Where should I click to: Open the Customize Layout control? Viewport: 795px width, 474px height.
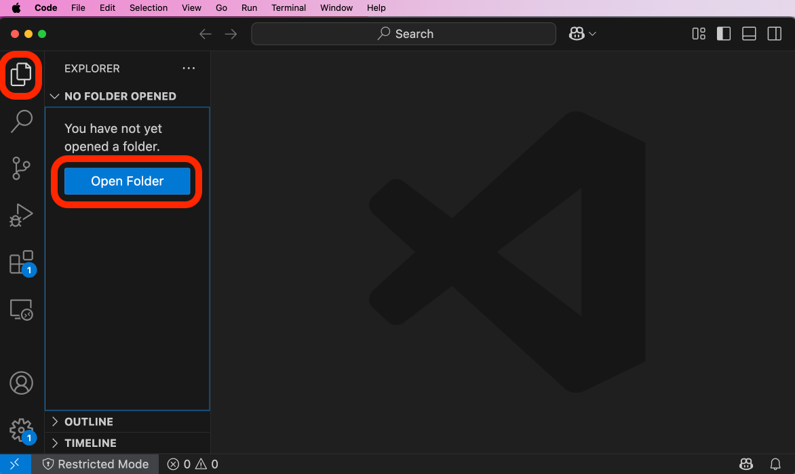pos(699,34)
